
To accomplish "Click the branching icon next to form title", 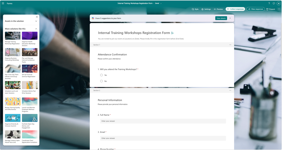I will tap(172, 33).
